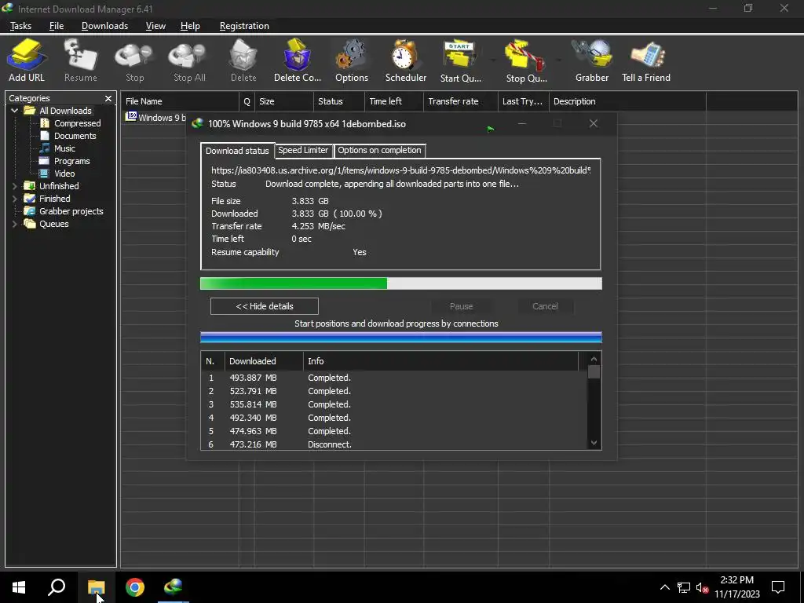Switch to Options on completion tab
The height and width of the screenshot is (603, 804).
tap(379, 150)
